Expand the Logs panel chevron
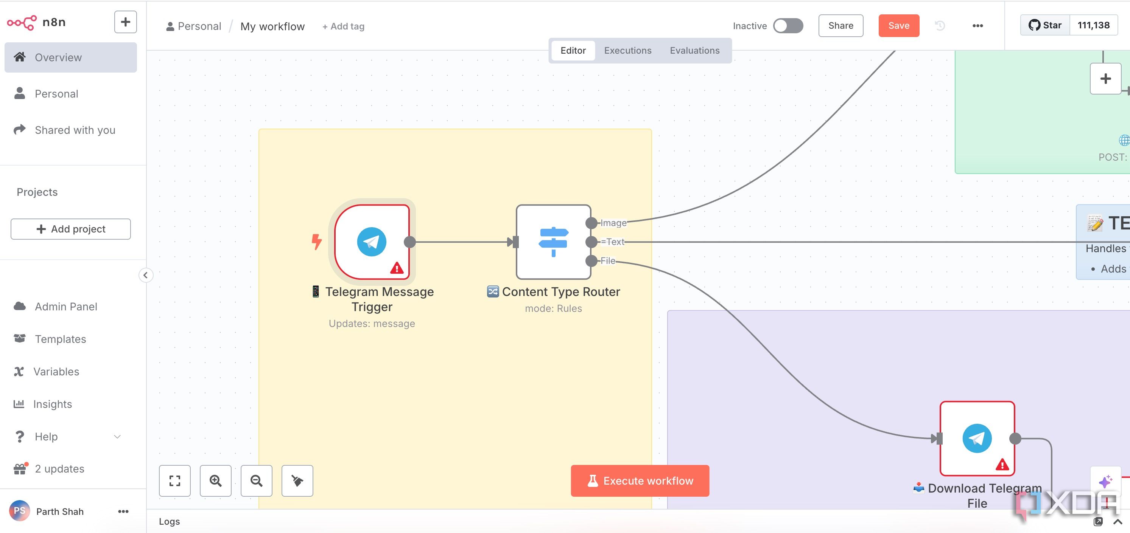Image resolution: width=1130 pixels, height=533 pixels. tap(1117, 522)
